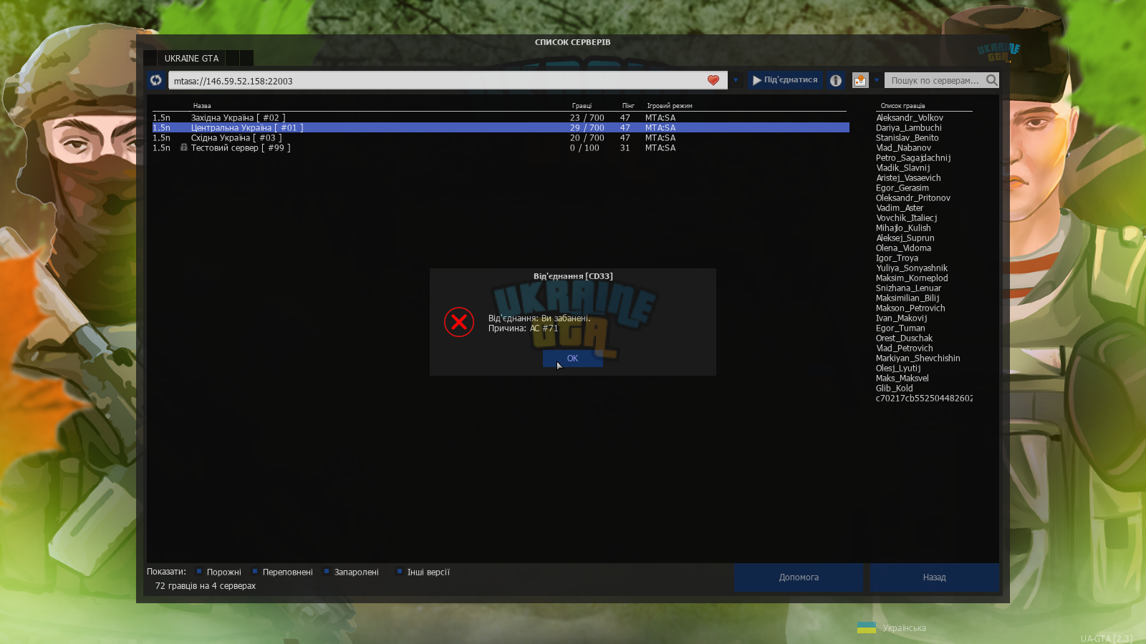Click the server browser icon beside the info icon

pos(860,80)
